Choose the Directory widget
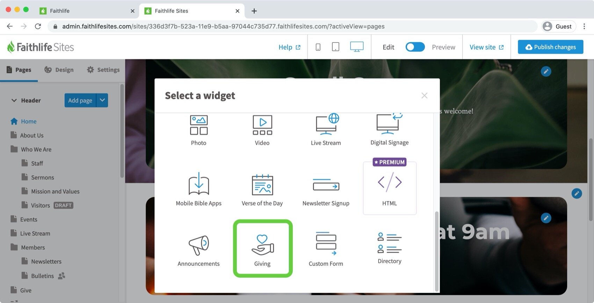Viewport: 594px width, 303px height. (389, 248)
